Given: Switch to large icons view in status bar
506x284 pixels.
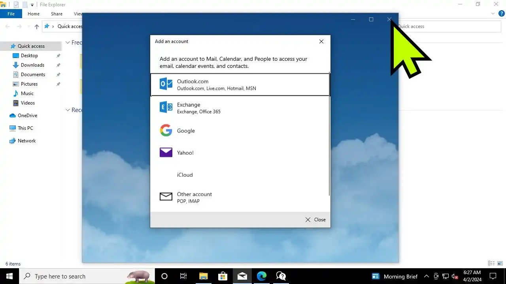Looking at the screenshot, I should [500, 263].
